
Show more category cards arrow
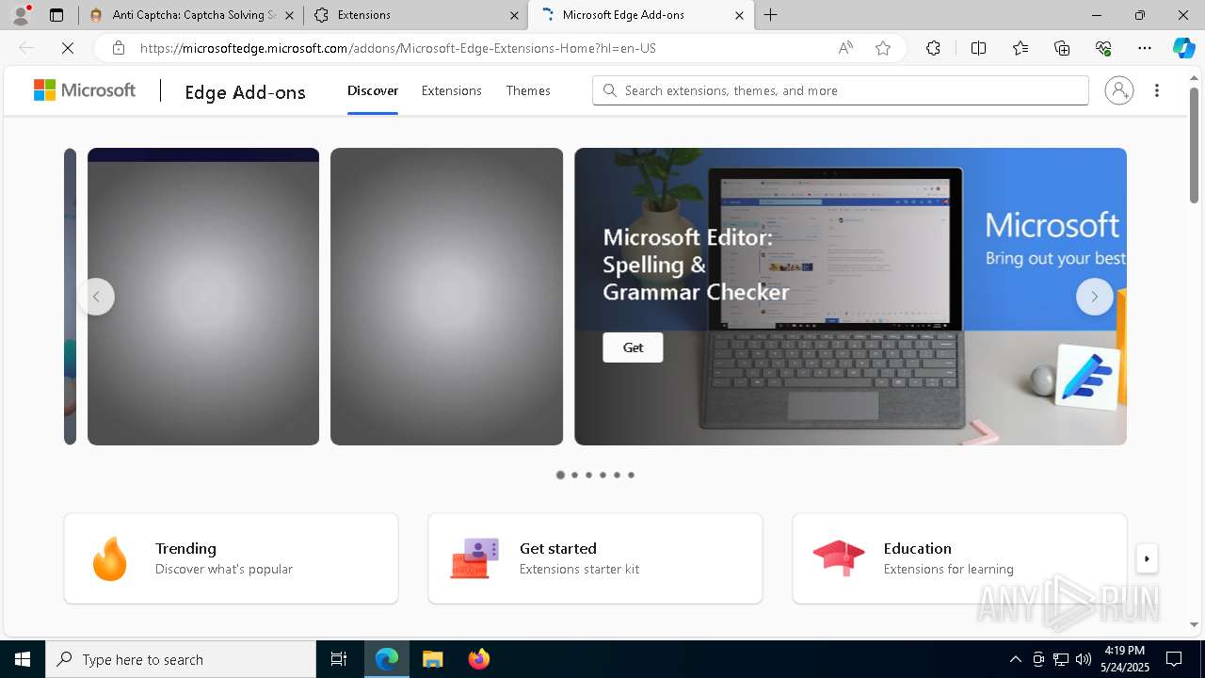click(1147, 558)
